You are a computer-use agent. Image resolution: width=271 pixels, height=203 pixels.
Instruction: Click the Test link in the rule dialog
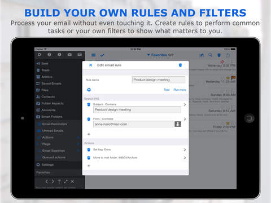pos(167,90)
